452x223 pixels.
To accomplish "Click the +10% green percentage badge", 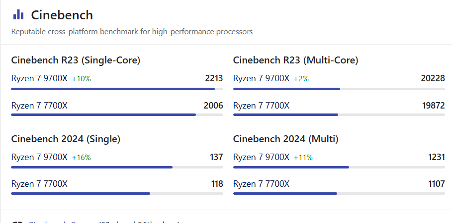I will 82,79.
